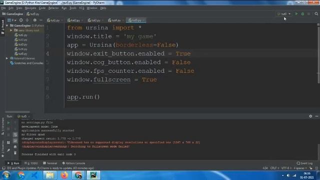Image resolution: width=320 pixels, height=180 pixels.
Task: Open the Navigate menu
Action: 30,8
